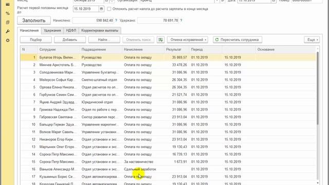The image size is (329, 185).
Task: Click the N column header
Action: coord(29,49)
